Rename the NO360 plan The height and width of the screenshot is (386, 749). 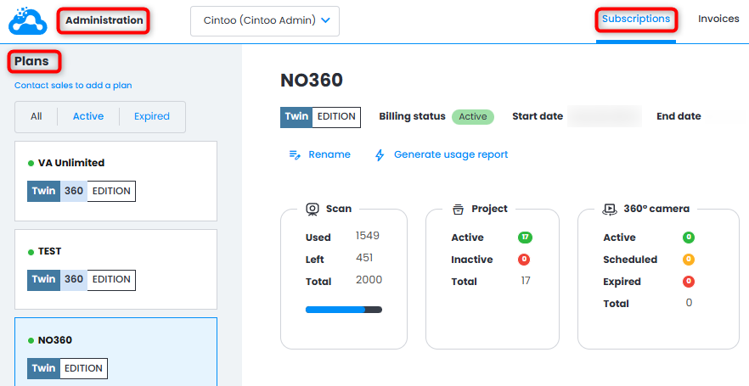320,154
